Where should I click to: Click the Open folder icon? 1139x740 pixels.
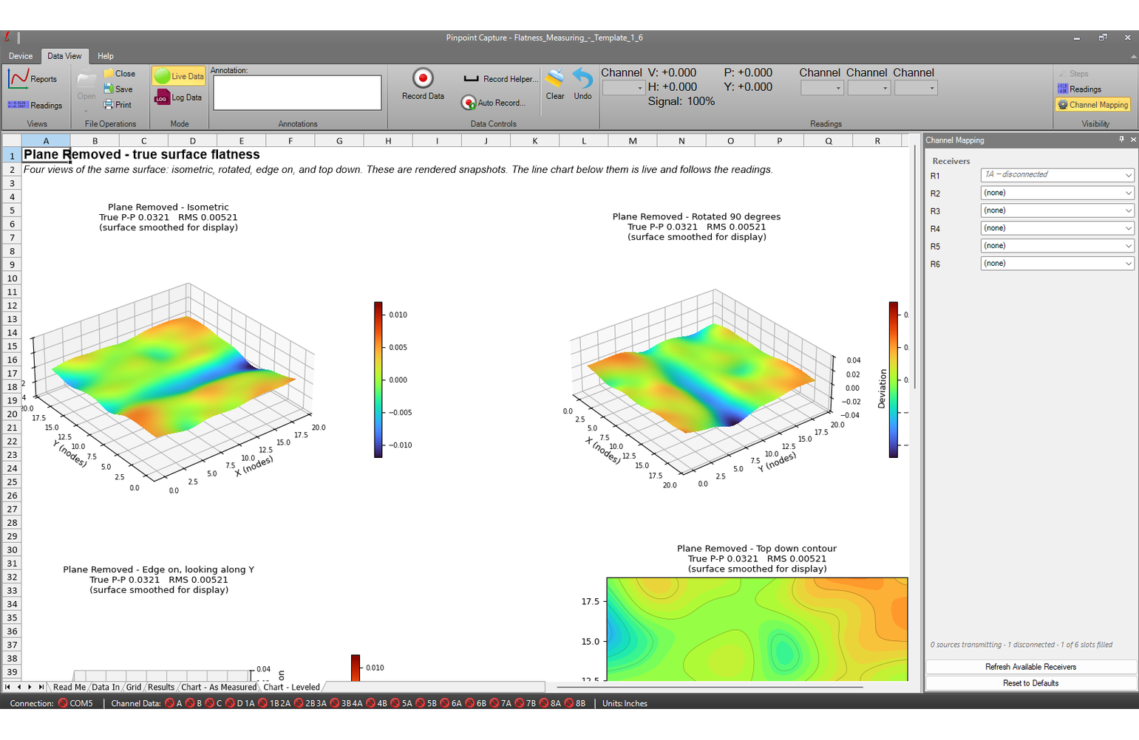tap(86, 80)
